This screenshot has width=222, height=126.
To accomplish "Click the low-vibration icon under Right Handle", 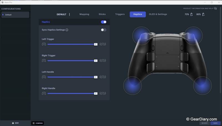I will (x=44, y=93).
